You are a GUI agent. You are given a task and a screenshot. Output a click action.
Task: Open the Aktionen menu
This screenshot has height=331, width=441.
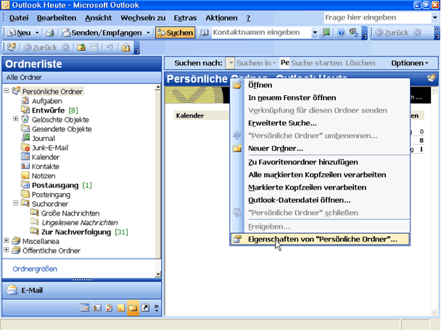pos(221,17)
